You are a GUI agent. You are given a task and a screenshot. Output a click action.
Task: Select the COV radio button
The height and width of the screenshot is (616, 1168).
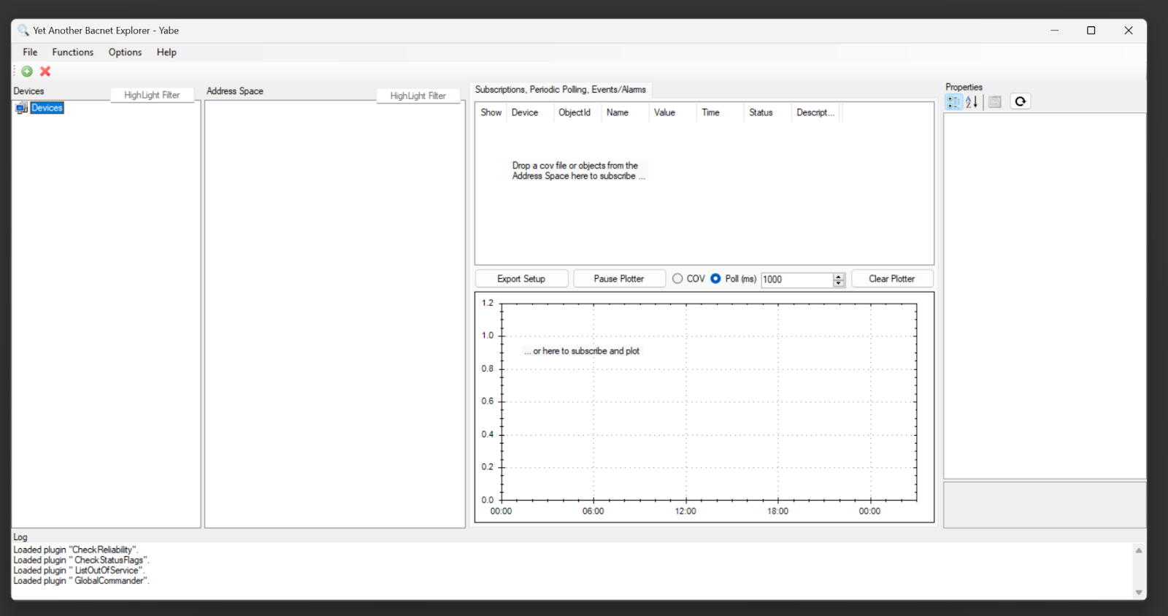pos(677,279)
